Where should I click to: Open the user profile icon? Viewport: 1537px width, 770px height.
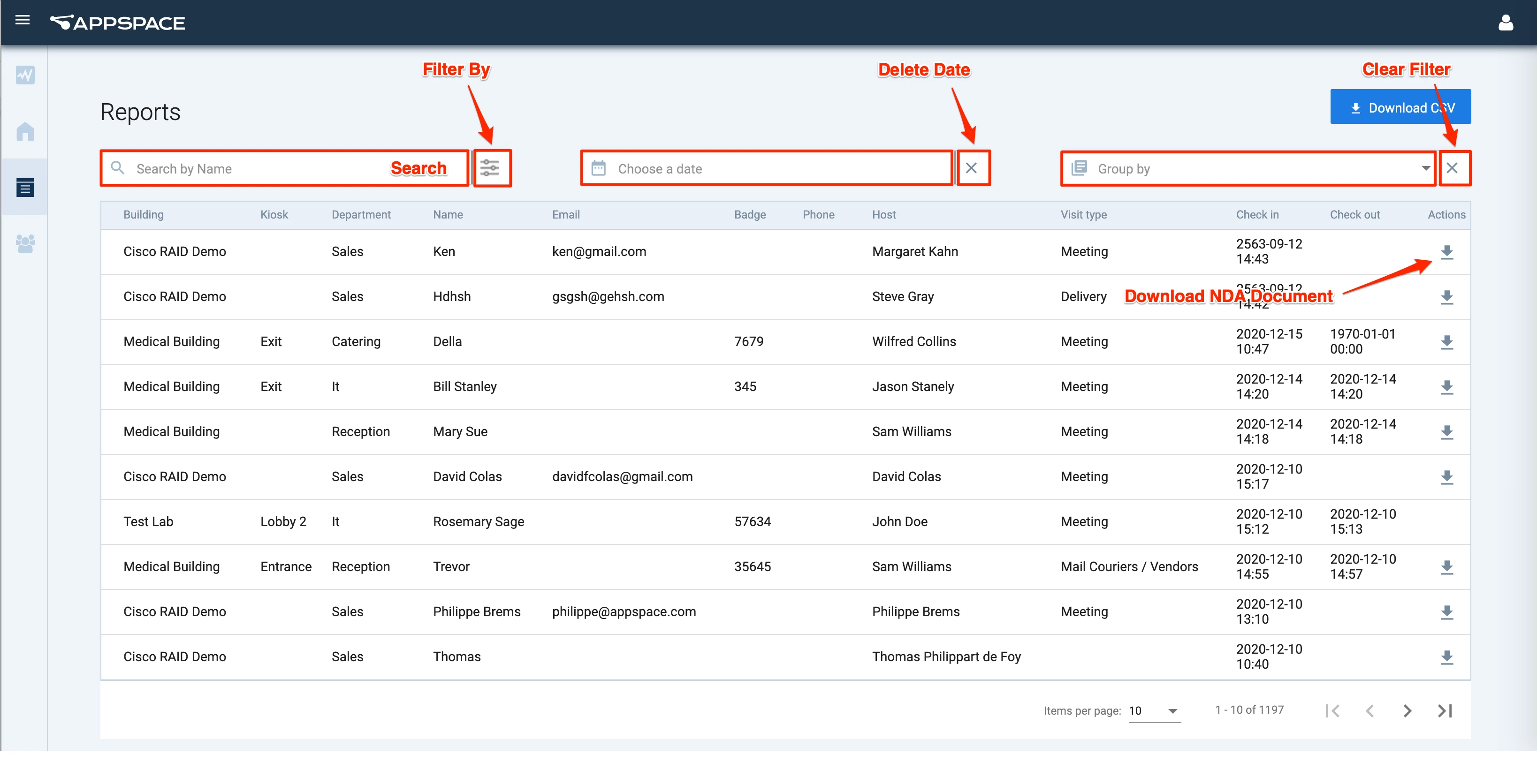click(x=1506, y=23)
